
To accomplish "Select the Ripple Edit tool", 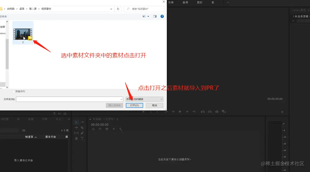I will point(76,128).
